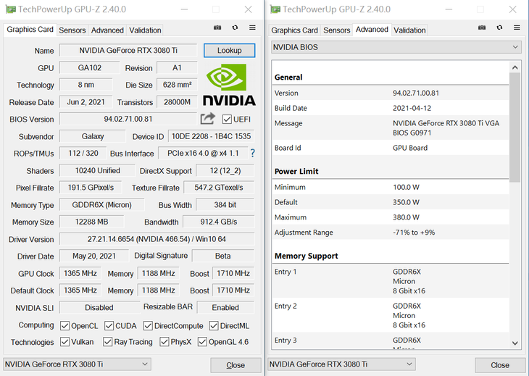Click Build Date value 2021-04-12
Screen dimensions: 529x376
(412, 108)
